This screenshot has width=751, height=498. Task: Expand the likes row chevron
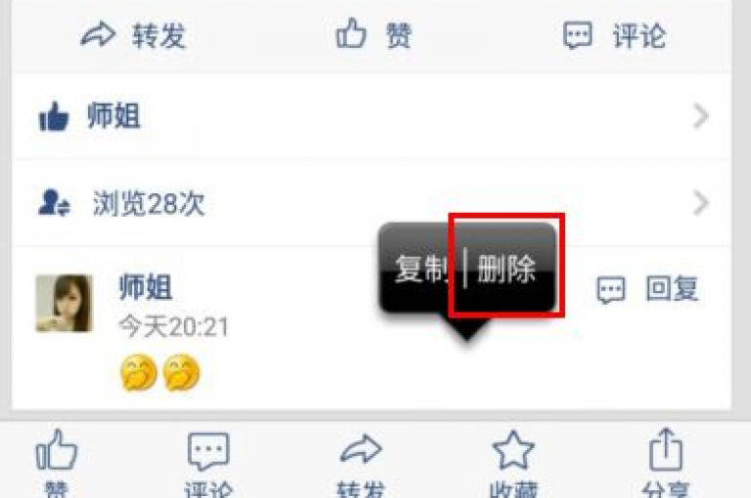[701, 116]
